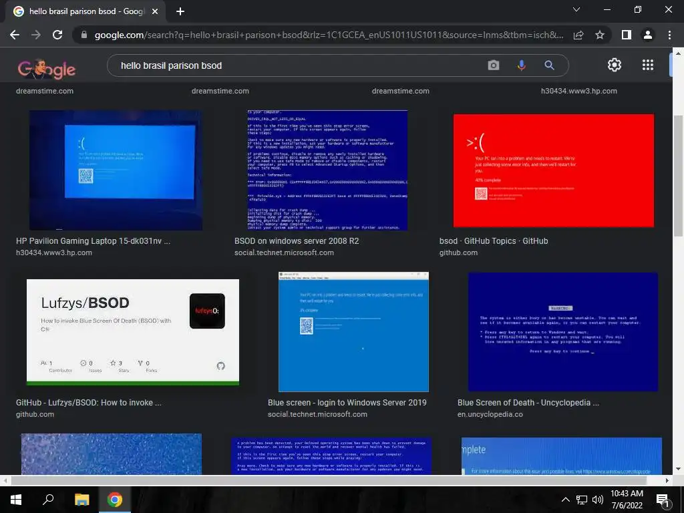
Task: Open File Explorer from taskbar
Action: pyautogui.click(x=81, y=500)
